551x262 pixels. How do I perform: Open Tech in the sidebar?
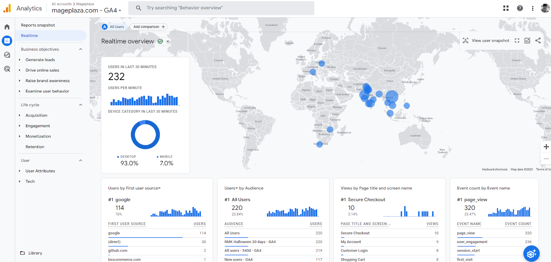(30, 181)
